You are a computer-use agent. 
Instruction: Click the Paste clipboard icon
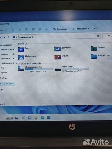pos(27,29)
